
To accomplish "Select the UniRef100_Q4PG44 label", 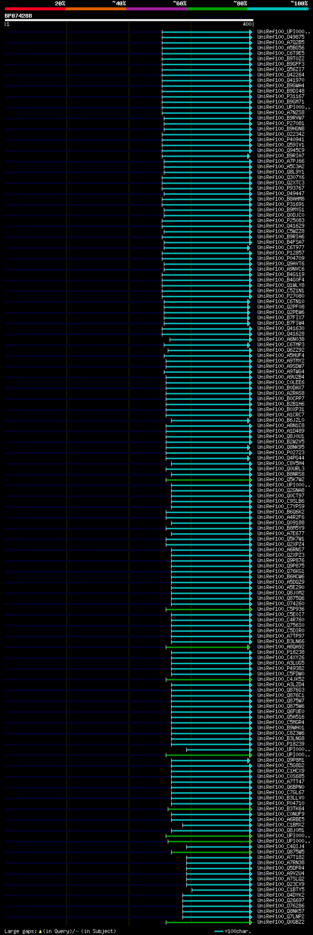I will [x=281, y=458].
